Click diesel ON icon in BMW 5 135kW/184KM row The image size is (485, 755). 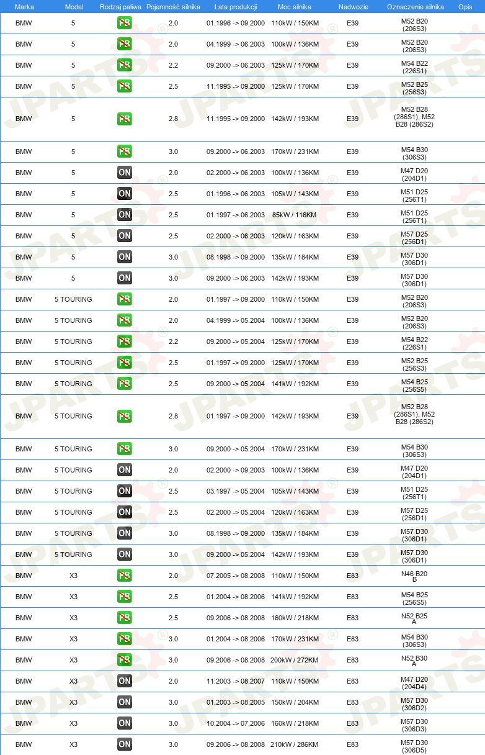pos(125,257)
